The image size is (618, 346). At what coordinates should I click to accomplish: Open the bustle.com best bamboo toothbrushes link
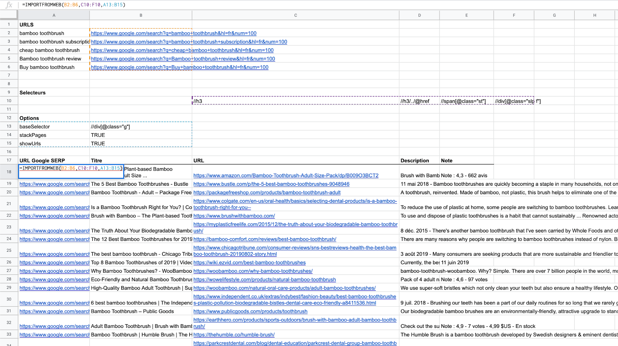click(x=271, y=184)
